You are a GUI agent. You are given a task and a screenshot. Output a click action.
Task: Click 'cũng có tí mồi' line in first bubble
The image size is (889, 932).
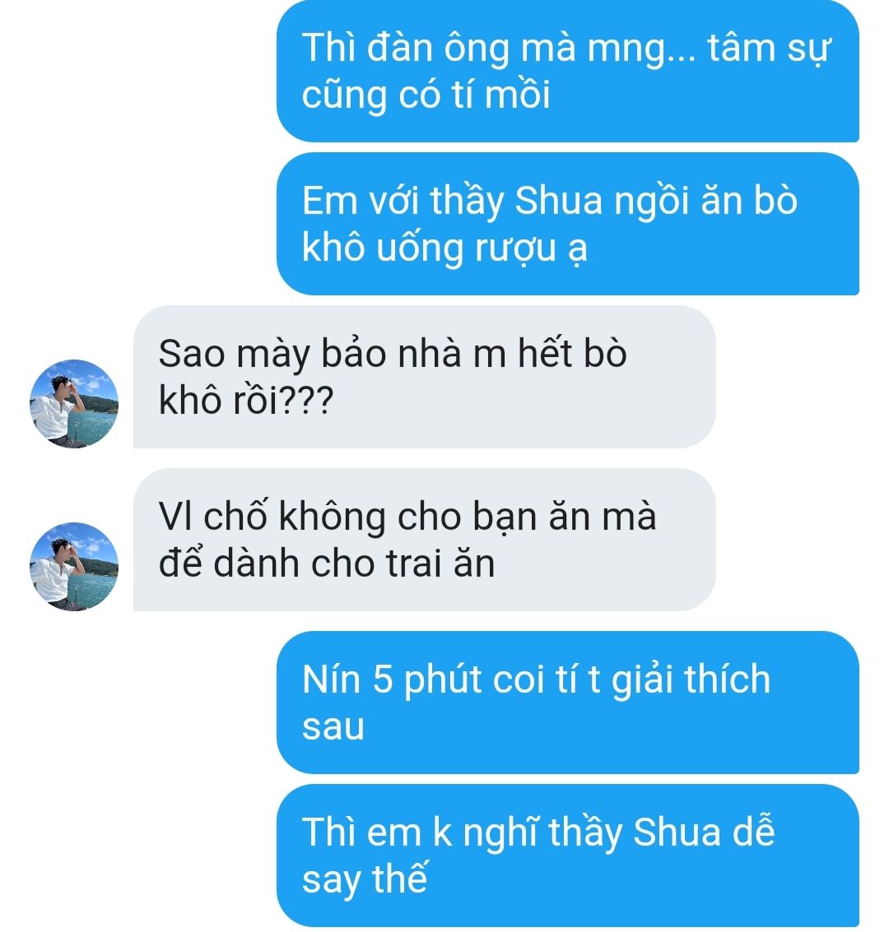coord(426,95)
